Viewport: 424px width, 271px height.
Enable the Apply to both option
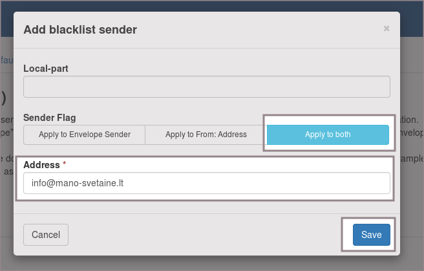pyautogui.click(x=328, y=135)
